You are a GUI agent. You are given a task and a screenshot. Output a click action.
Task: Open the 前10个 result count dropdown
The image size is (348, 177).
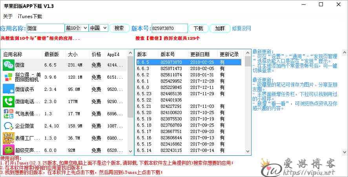pos(77,28)
